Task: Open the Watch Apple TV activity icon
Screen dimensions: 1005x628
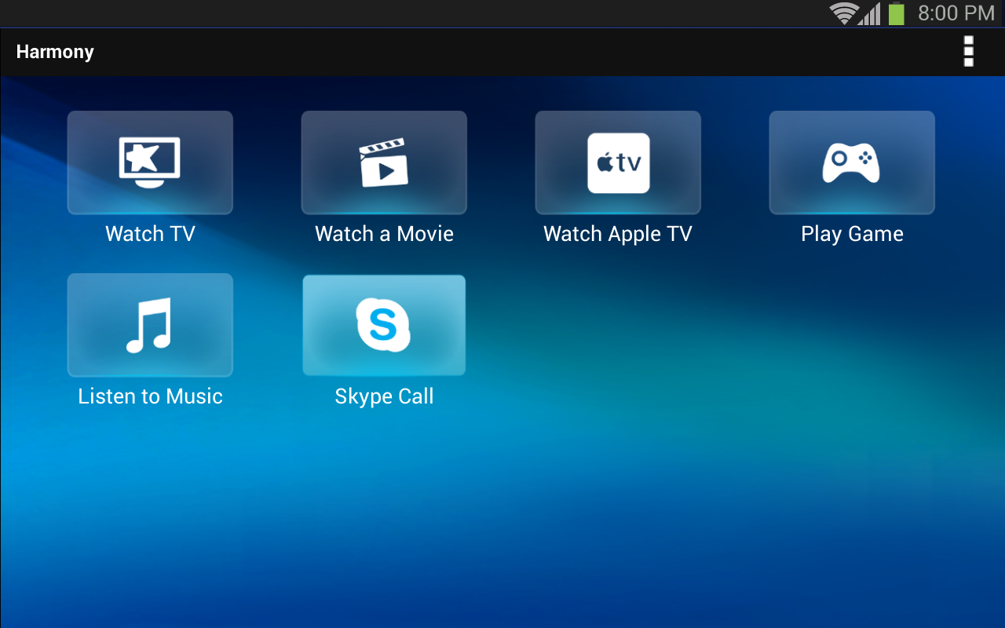Action: click(617, 162)
